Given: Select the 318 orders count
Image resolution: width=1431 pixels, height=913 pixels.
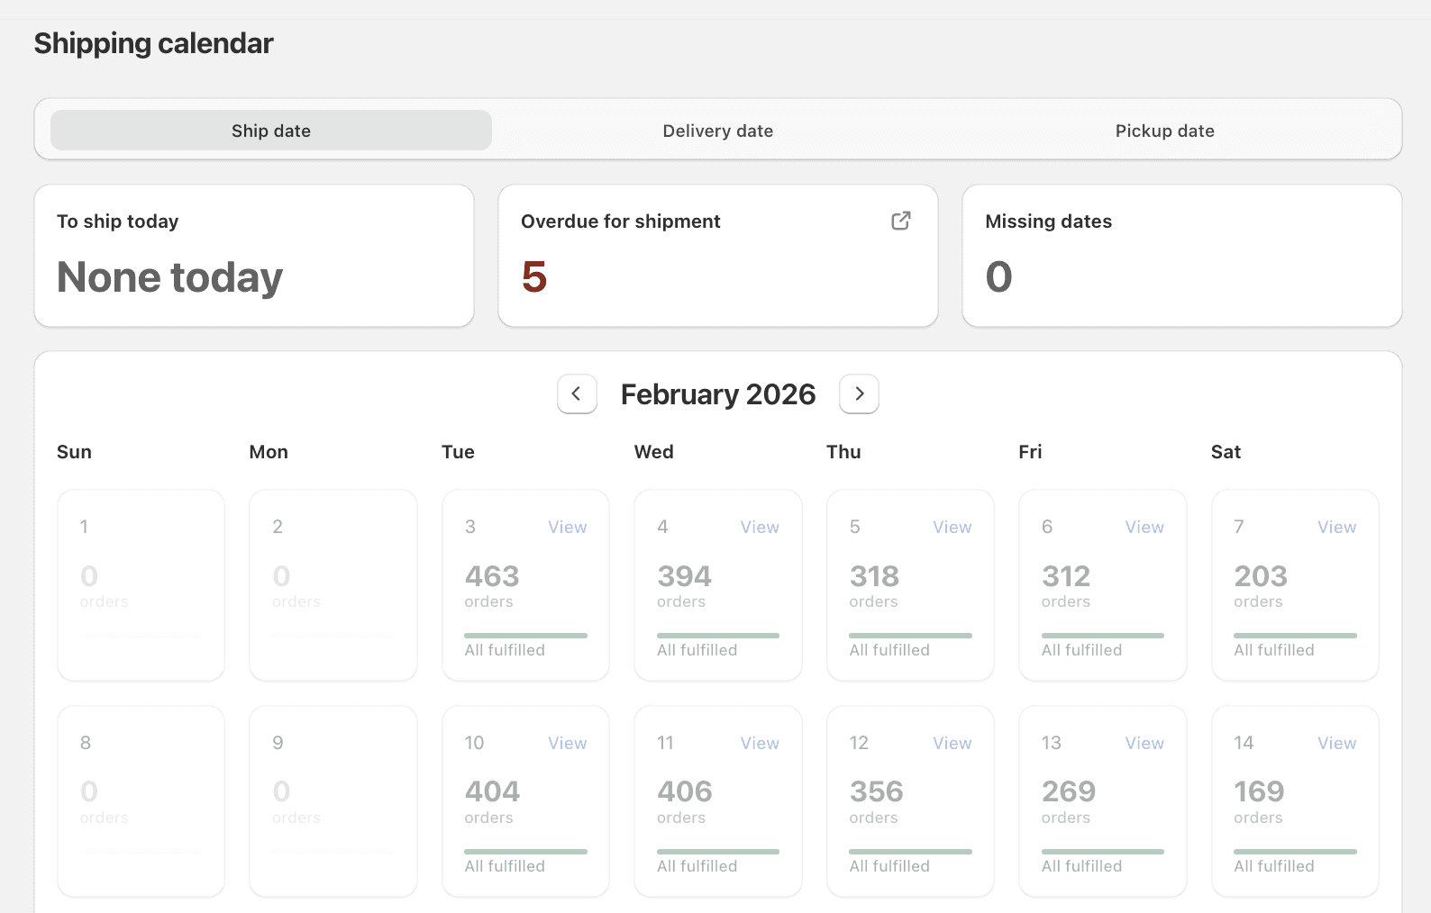Looking at the screenshot, I should tap(874, 576).
